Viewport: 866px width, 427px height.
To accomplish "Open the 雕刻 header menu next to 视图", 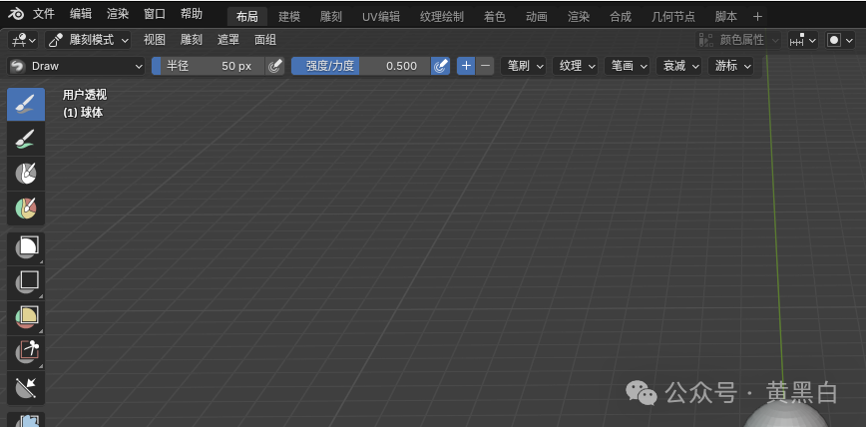I will coord(192,40).
